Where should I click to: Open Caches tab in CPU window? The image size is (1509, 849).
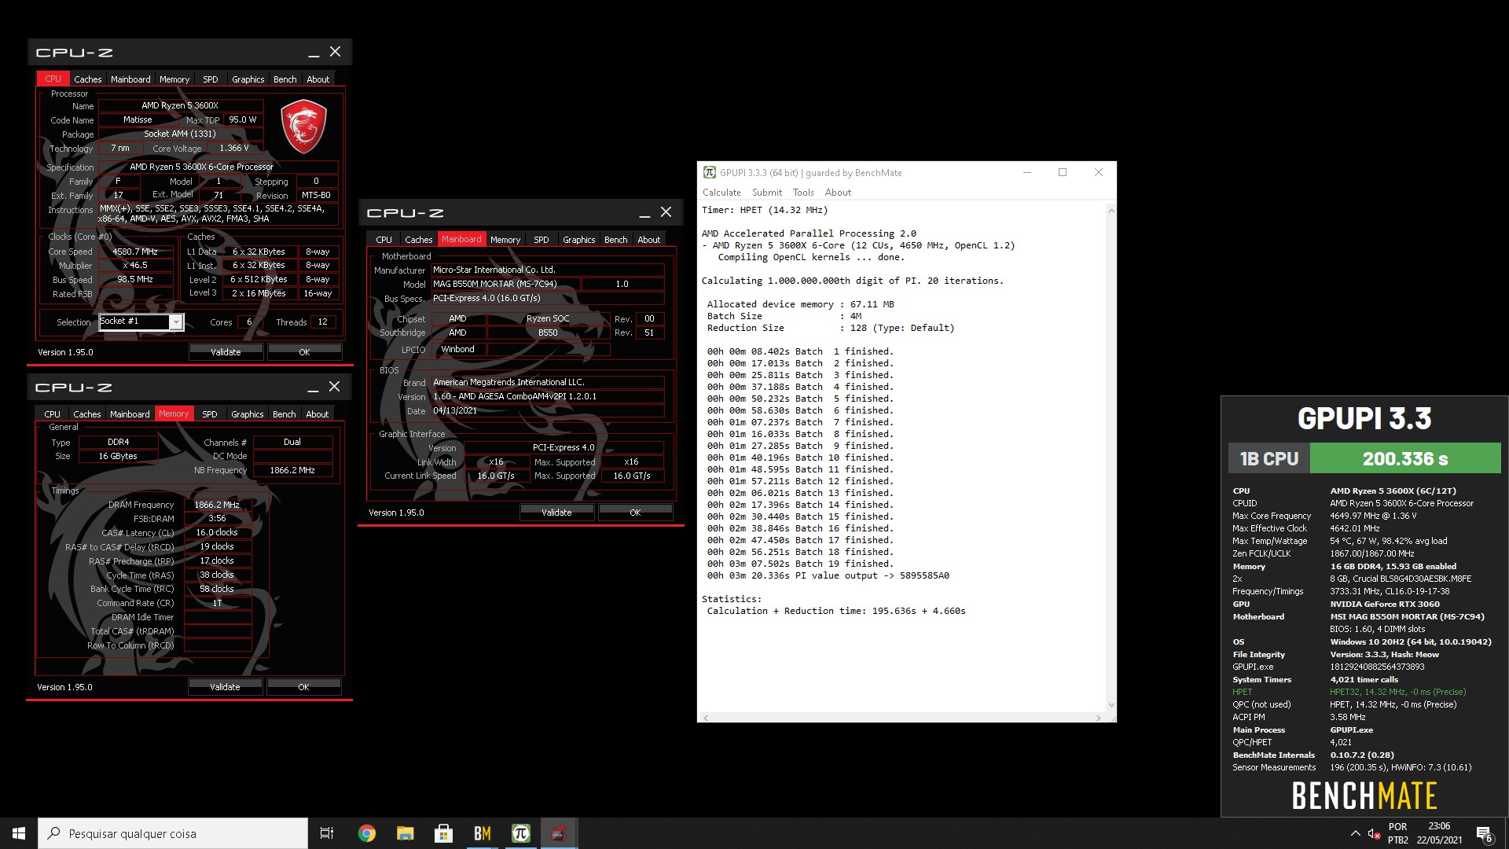point(88,79)
